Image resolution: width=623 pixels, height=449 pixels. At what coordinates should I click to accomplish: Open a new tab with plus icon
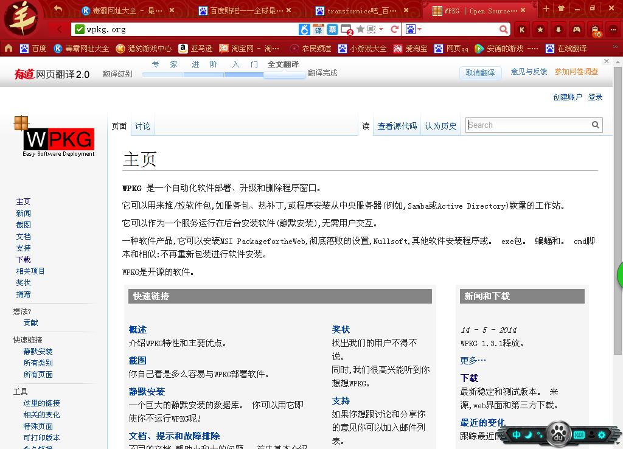tap(546, 9)
